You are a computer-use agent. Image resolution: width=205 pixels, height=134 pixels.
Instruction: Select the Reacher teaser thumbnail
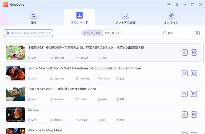(x=16, y=94)
